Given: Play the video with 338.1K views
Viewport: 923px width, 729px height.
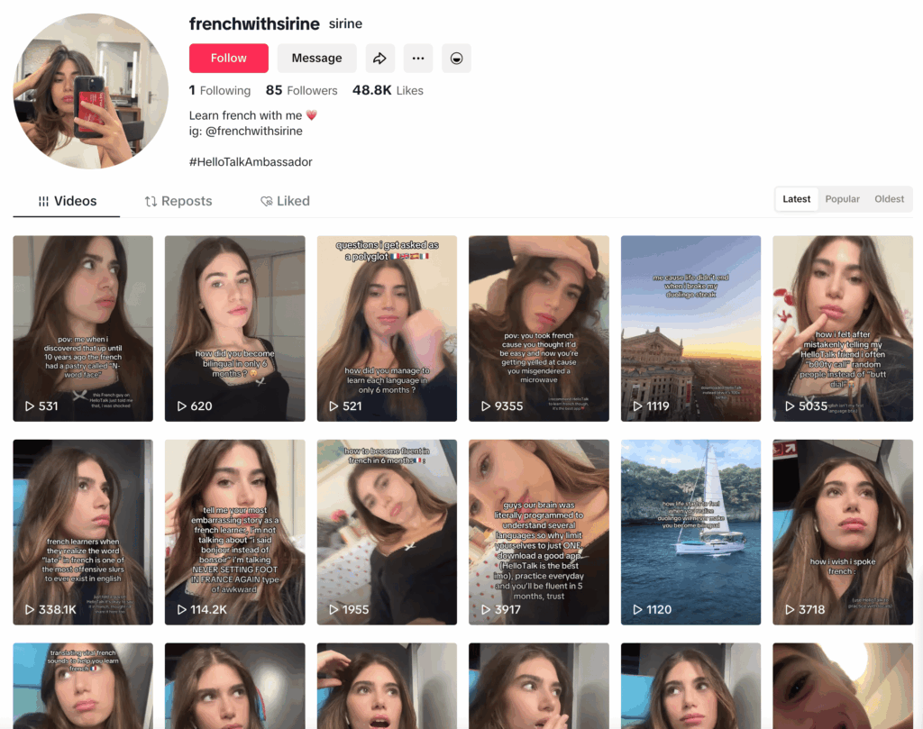Looking at the screenshot, I should tap(83, 532).
